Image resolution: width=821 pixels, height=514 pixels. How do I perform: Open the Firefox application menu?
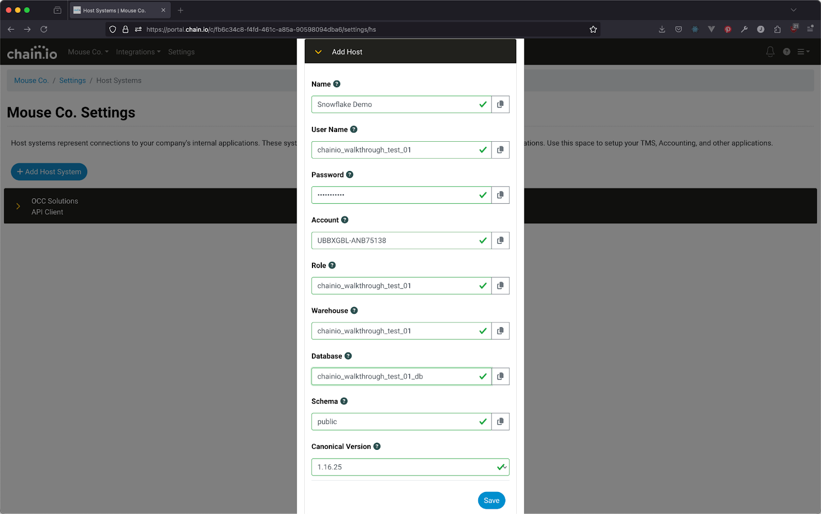point(810,29)
